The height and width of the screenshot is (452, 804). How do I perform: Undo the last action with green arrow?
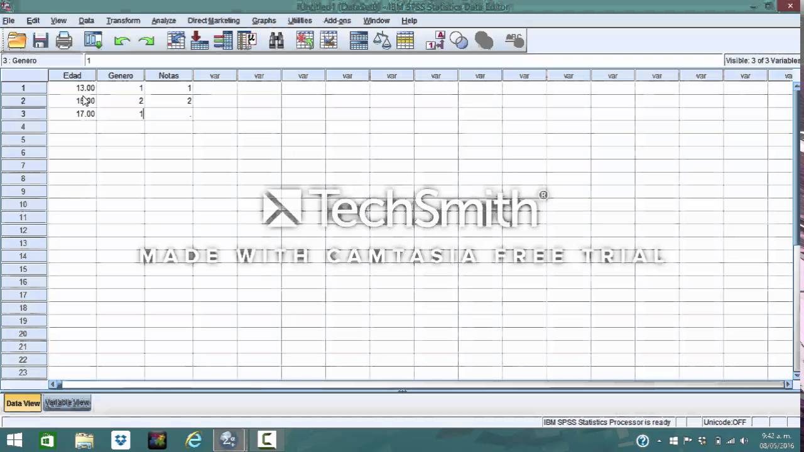[122, 41]
